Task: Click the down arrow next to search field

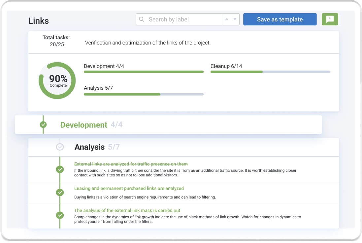Action: coord(235,19)
